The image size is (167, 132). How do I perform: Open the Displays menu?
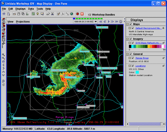(20, 9)
